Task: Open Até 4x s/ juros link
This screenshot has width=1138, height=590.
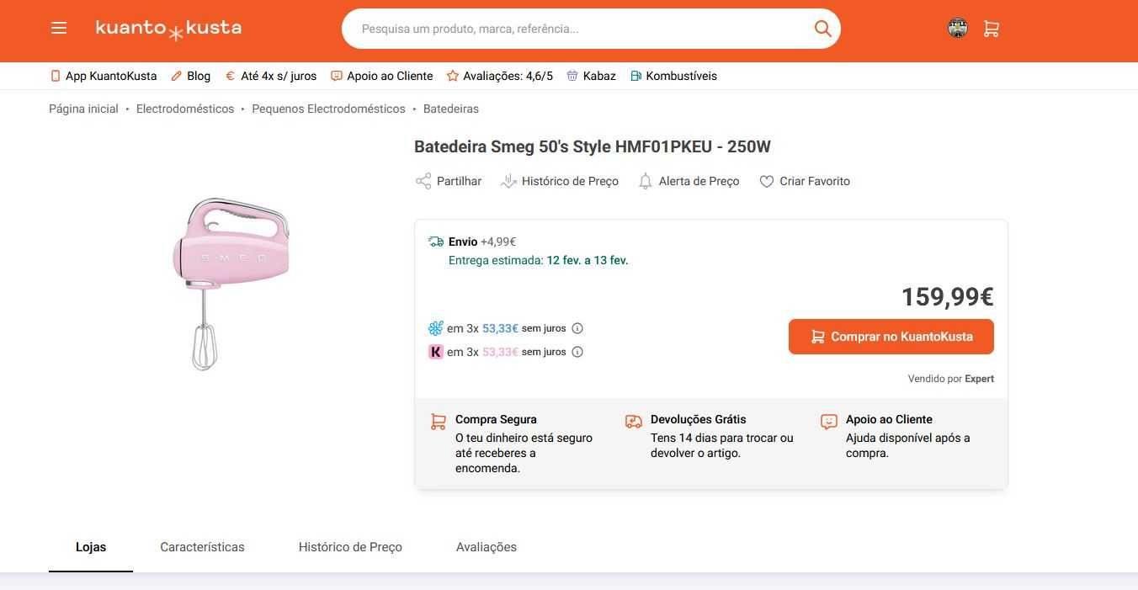Action: point(271,76)
